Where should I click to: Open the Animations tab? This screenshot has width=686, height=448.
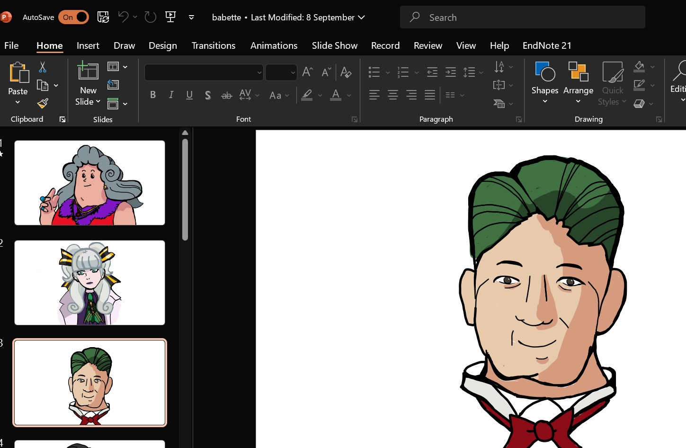tap(274, 45)
